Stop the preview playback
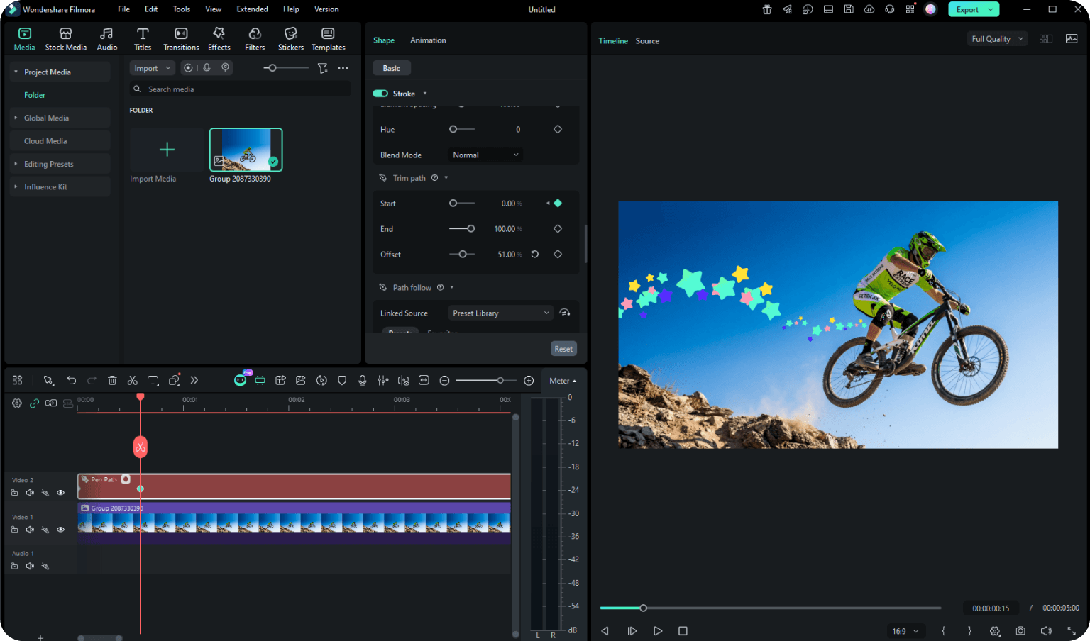 pos(683,631)
